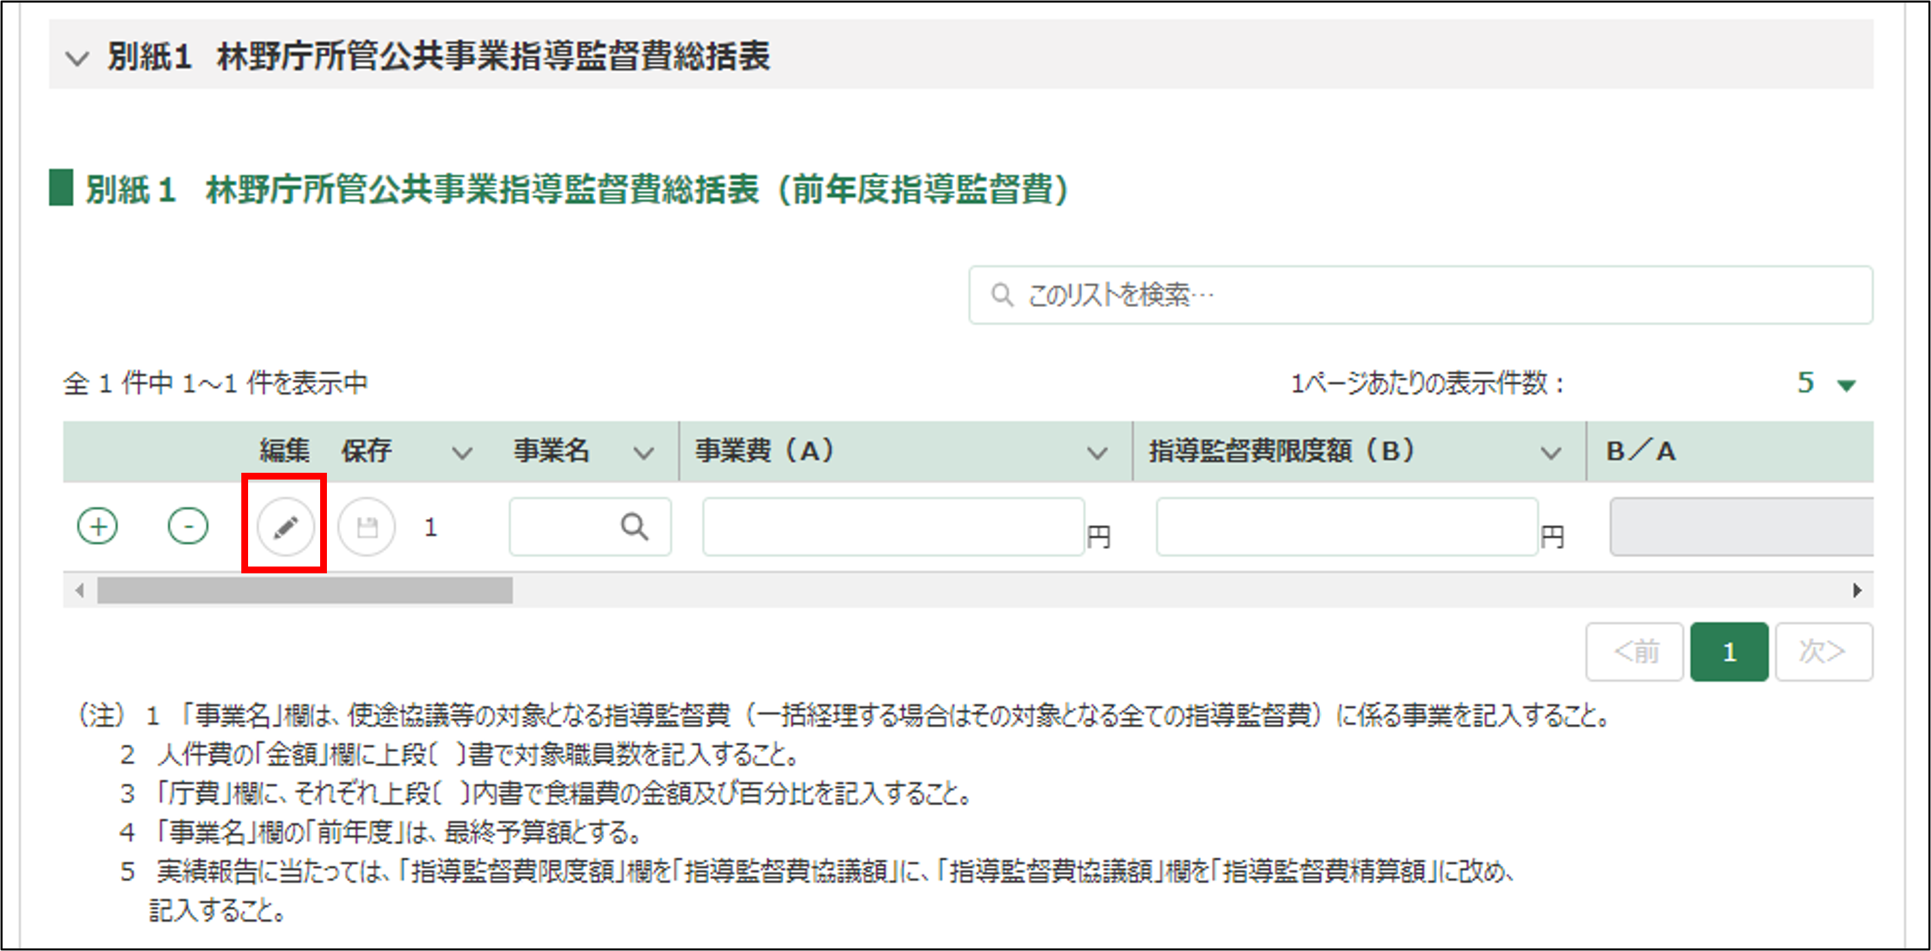Click the <前 previous page button

(x=1634, y=651)
